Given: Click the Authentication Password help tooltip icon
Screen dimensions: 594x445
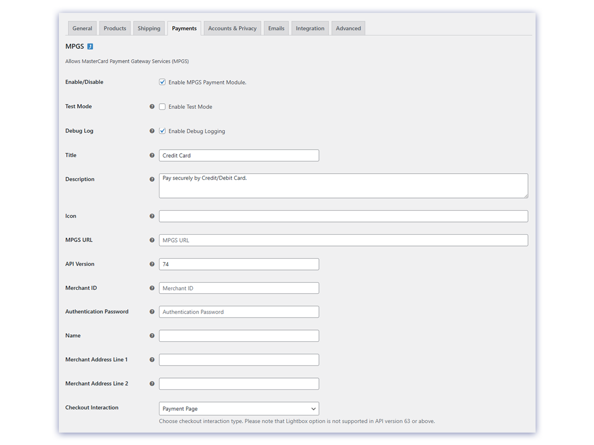Looking at the screenshot, I should (152, 311).
